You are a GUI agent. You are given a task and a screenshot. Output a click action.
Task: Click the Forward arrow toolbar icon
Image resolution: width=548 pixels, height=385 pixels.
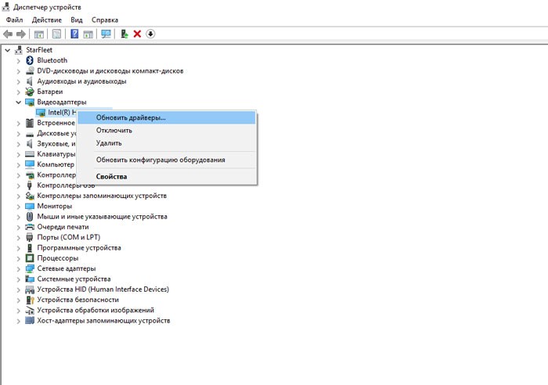pos(21,34)
